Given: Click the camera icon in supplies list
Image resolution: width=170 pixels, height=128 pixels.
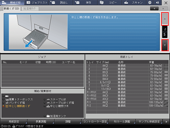Looking at the screenshot, I should pos(7,96).
